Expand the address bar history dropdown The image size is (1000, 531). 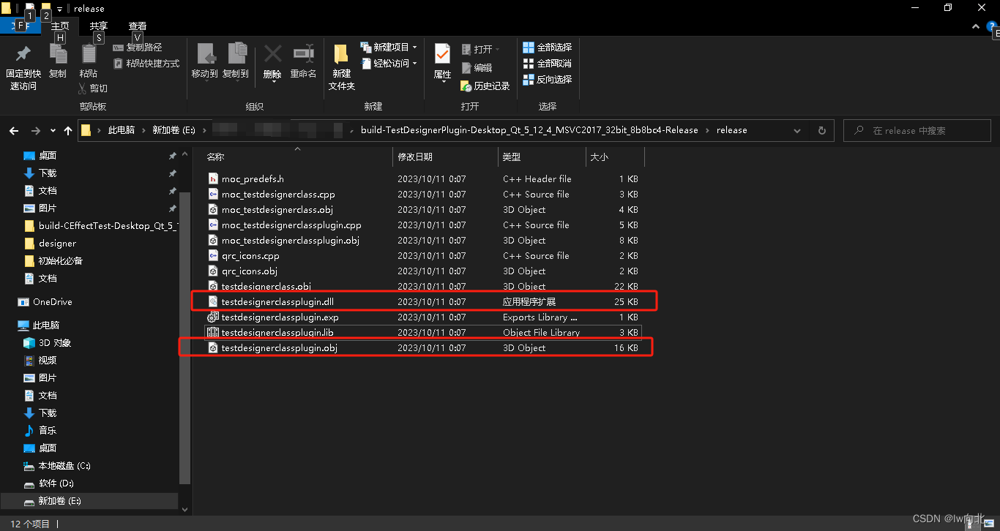pyautogui.click(x=797, y=131)
